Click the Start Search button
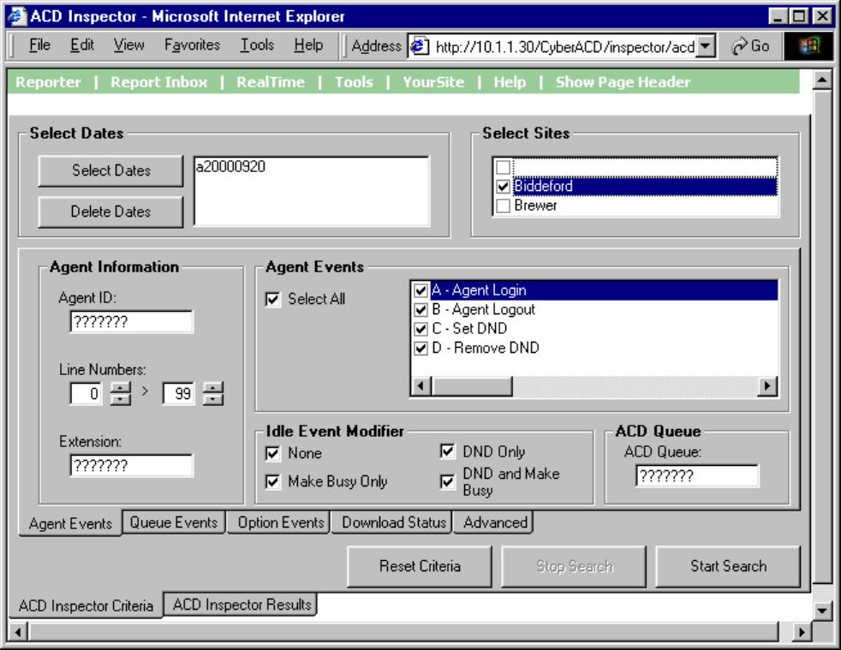 (728, 566)
